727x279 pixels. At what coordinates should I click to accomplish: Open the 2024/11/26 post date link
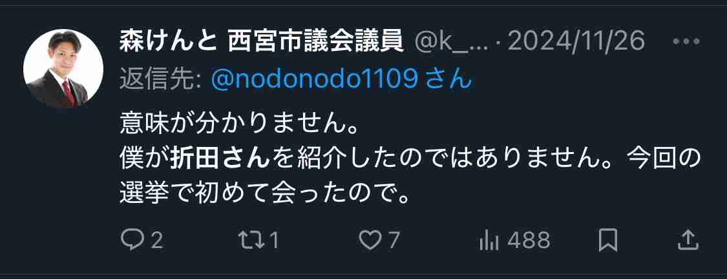coord(576,43)
